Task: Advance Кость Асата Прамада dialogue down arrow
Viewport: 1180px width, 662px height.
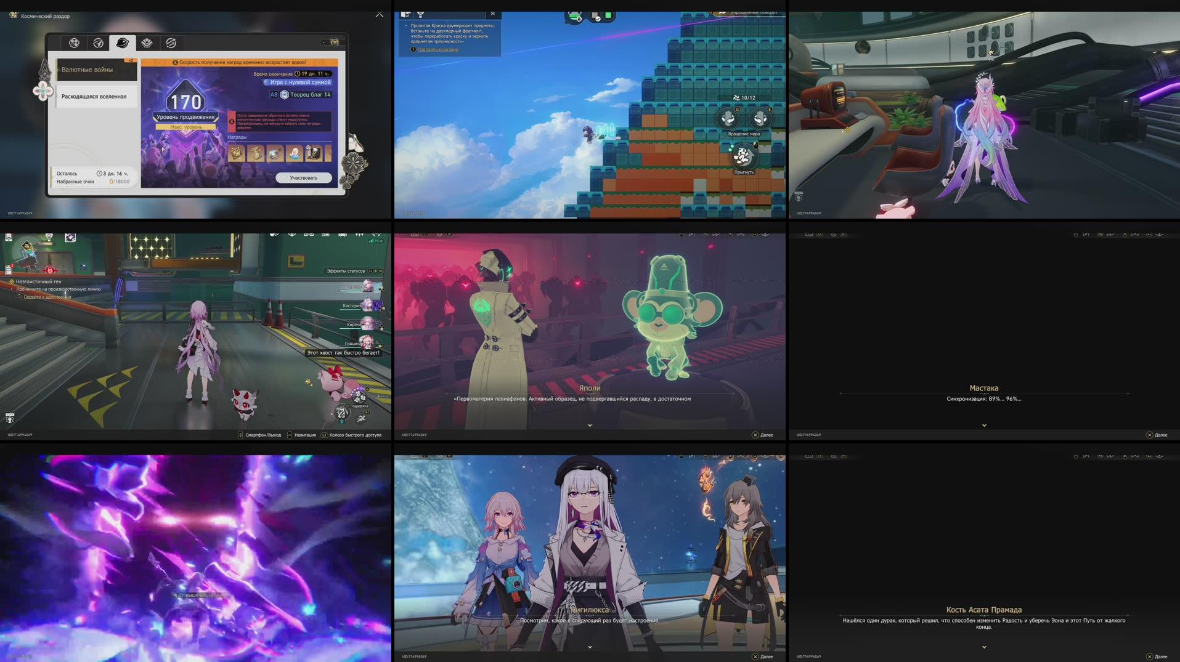Action: pyautogui.click(x=984, y=647)
